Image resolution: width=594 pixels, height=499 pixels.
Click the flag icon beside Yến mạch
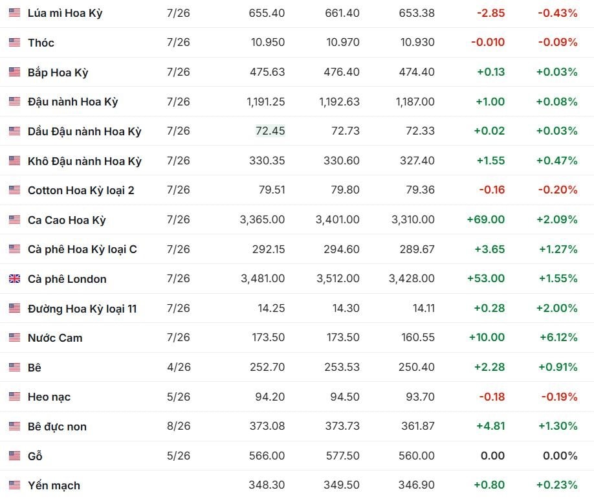pyautogui.click(x=14, y=485)
